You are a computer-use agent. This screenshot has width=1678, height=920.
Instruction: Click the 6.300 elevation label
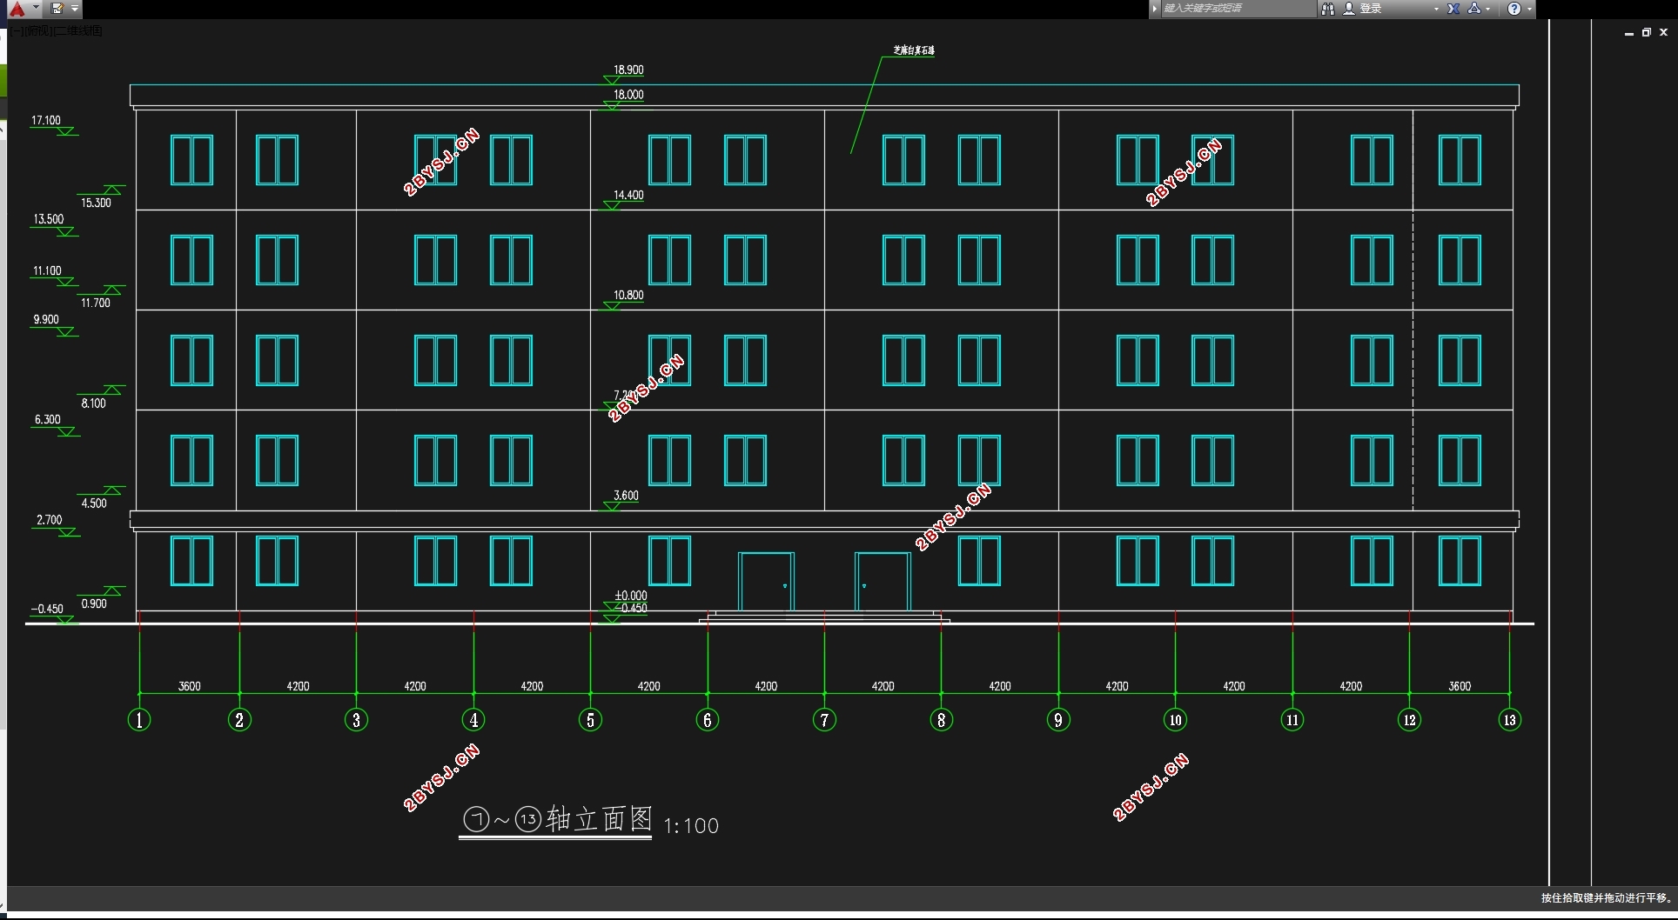point(47,419)
